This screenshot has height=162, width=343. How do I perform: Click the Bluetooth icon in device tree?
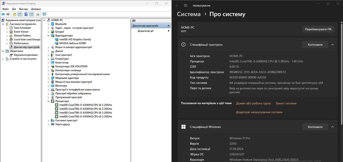(52, 24)
